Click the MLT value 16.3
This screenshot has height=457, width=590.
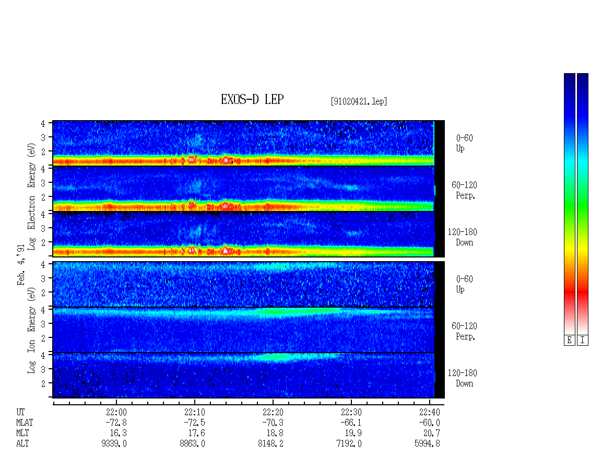coord(118,433)
